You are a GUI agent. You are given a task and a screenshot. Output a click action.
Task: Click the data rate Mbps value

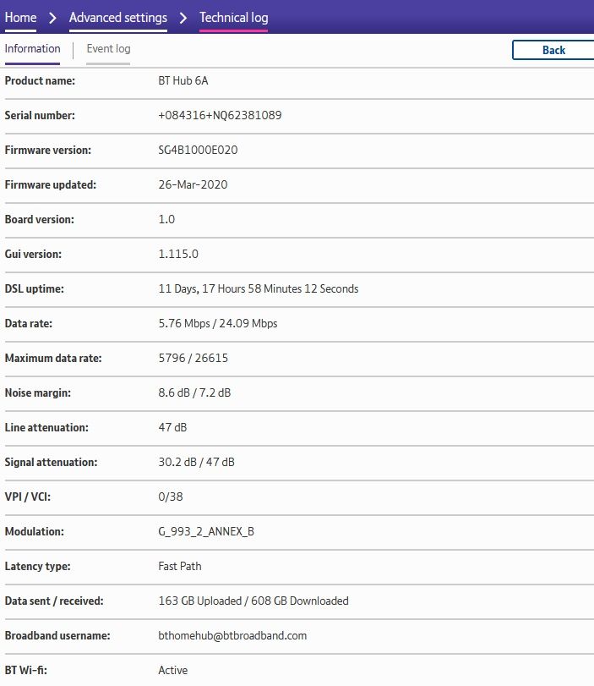tap(217, 323)
